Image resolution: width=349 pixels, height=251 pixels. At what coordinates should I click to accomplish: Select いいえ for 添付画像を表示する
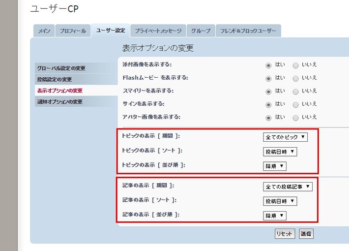point(295,65)
